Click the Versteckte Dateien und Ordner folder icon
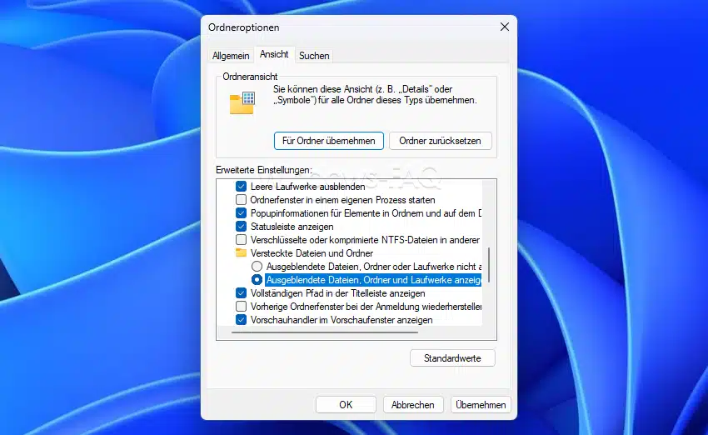The image size is (708, 435). coord(242,252)
